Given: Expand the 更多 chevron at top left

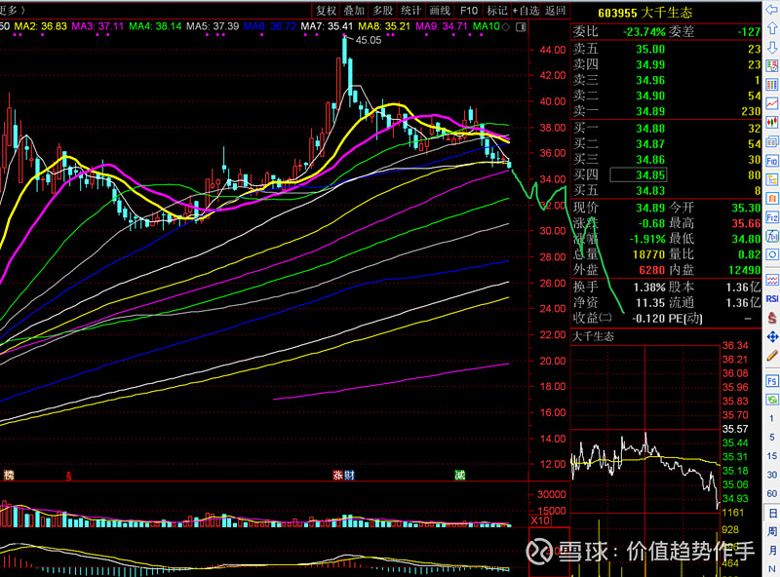Looking at the screenshot, I should tap(23, 10).
